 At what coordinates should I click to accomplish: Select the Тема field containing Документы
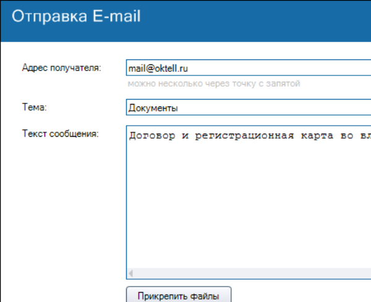coord(247,108)
